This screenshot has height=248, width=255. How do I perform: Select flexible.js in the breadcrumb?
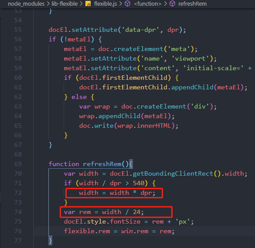(105, 4)
